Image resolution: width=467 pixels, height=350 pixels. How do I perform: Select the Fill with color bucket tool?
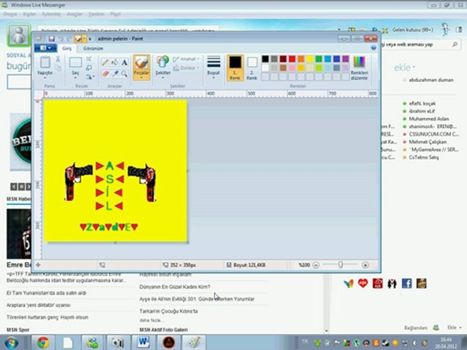pyautogui.click(x=115, y=63)
